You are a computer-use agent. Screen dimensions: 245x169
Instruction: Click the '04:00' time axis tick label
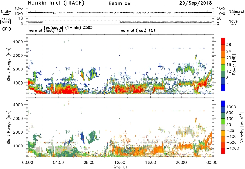pyautogui.click(x=58, y=163)
